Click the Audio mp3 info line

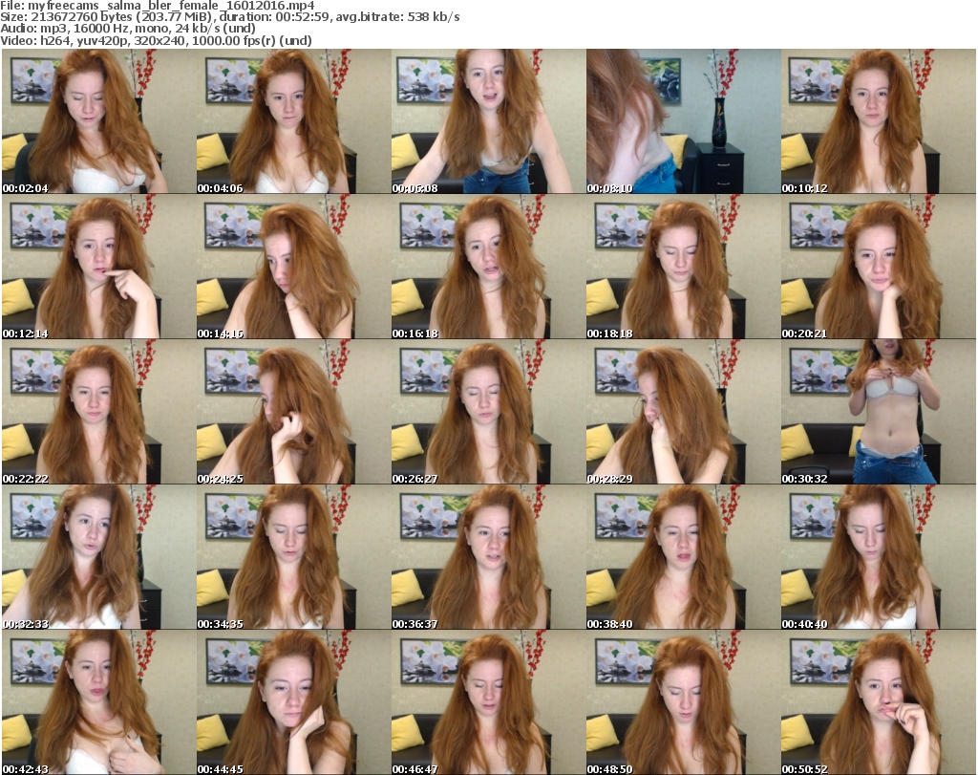tap(127, 29)
